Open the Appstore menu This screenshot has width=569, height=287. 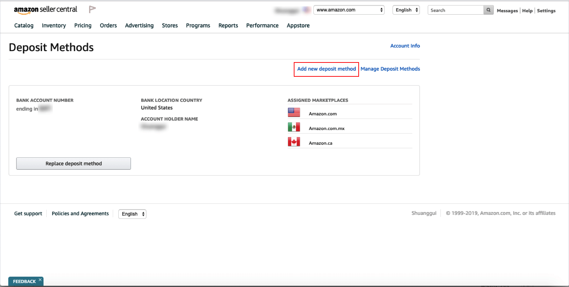[x=298, y=25]
